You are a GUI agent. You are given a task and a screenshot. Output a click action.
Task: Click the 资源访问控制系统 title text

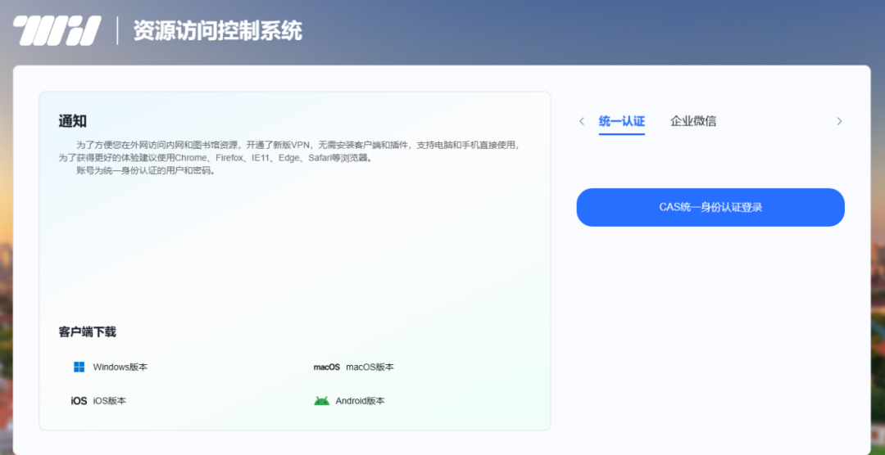(x=217, y=31)
